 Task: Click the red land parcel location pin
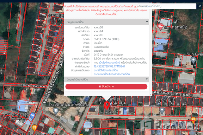107,105
